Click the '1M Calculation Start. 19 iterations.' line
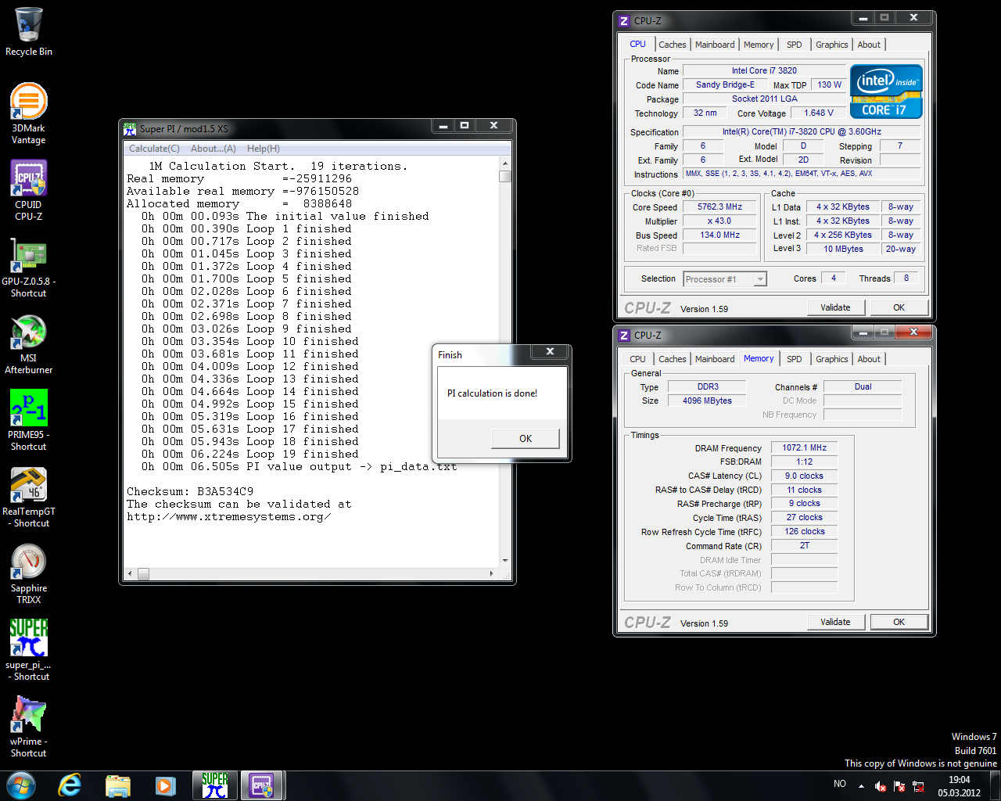Screen dimensions: 1001x801 (278, 167)
